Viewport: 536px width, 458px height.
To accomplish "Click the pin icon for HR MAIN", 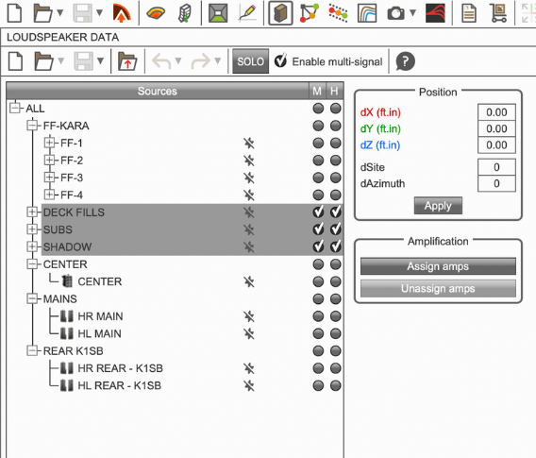I will [249, 316].
